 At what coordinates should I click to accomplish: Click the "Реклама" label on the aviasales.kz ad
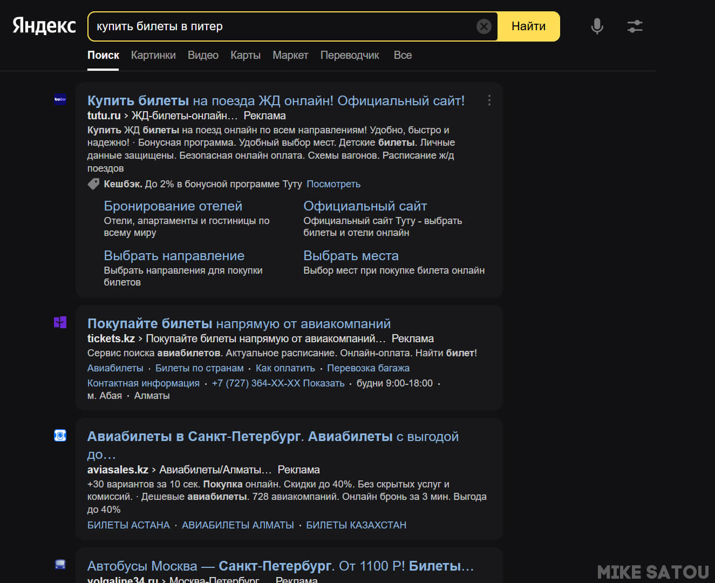[x=298, y=470]
